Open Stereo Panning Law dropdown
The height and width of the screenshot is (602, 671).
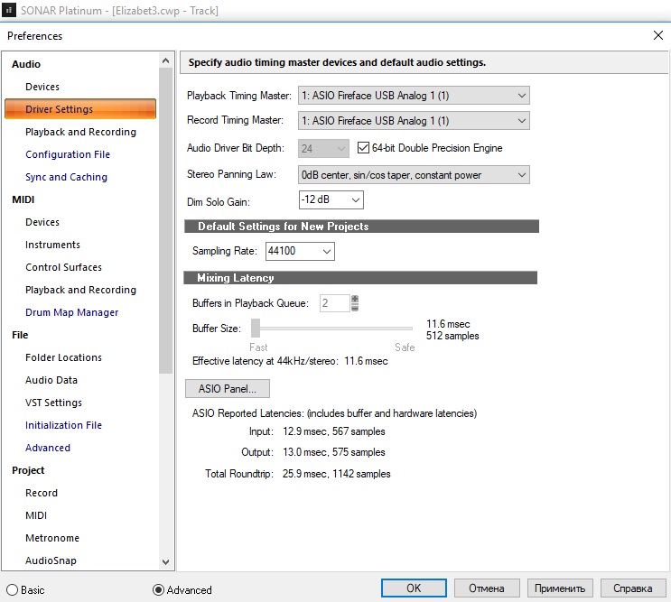414,175
